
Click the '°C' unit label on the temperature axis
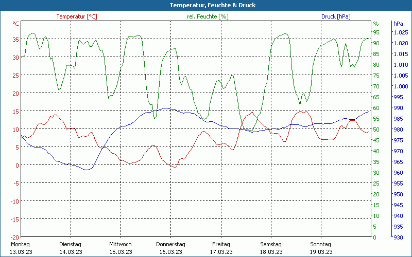coord(16,24)
